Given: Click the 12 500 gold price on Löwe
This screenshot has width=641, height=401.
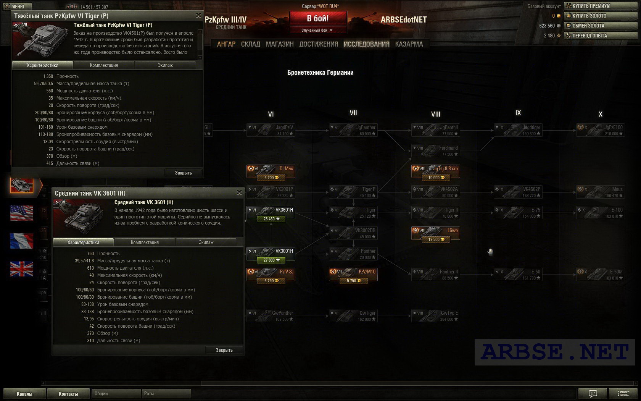Looking at the screenshot, I should tap(436, 239).
